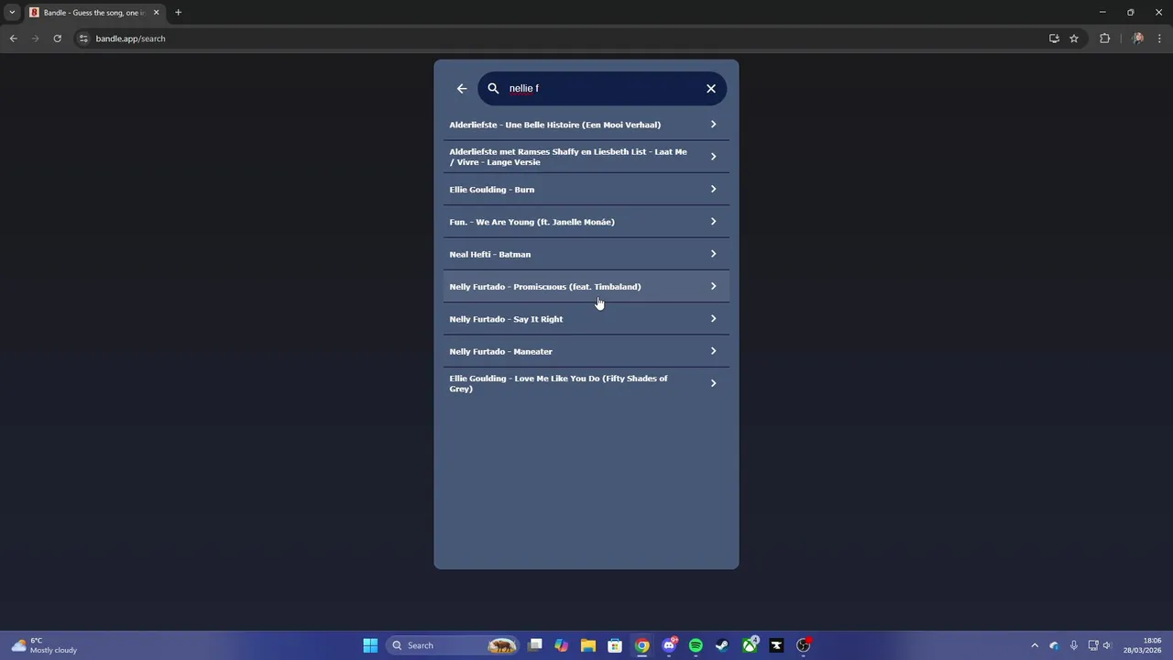This screenshot has width=1173, height=660.
Task: Choose Ellie Goulding - Love Me Like You Do
Action: [x=586, y=383]
